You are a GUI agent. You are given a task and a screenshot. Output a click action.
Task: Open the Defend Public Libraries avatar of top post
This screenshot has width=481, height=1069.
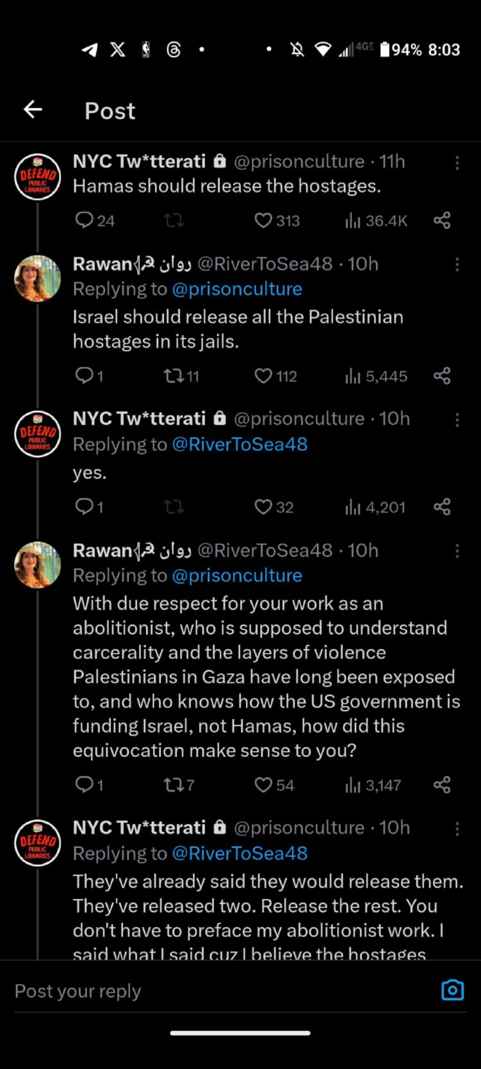(x=37, y=177)
